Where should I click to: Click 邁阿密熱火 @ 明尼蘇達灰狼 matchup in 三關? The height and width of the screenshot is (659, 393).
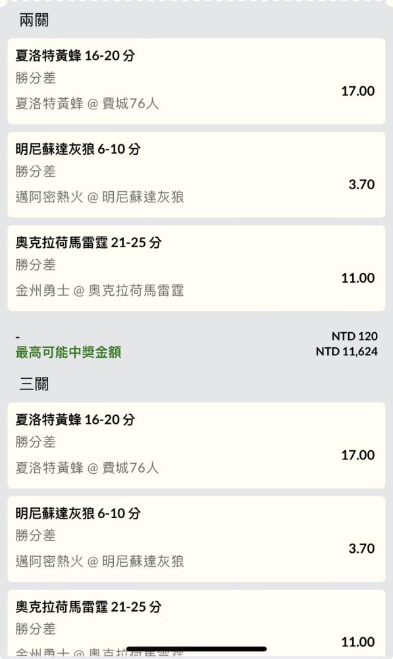tap(100, 561)
